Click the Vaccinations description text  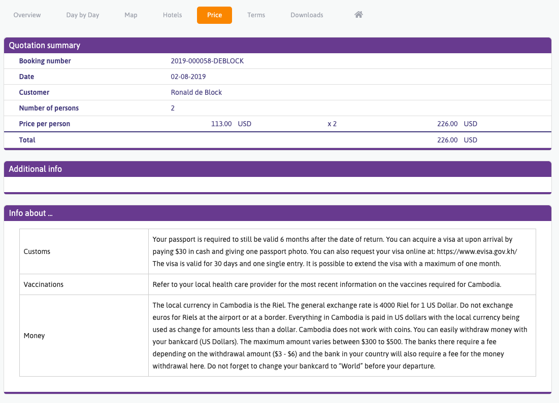pyautogui.click(x=327, y=284)
